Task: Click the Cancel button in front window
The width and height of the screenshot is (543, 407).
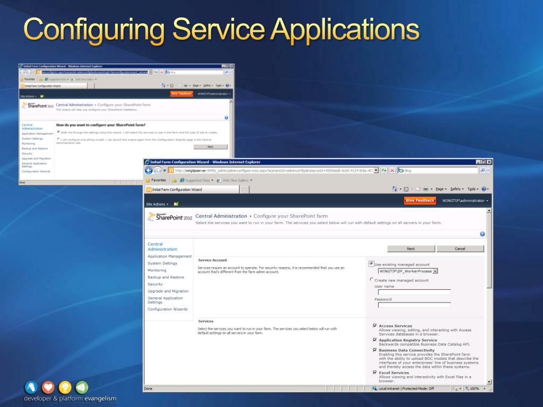Action: point(460,249)
